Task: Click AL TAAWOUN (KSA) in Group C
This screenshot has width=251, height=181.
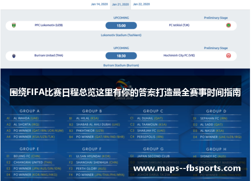Action: tap(152, 124)
